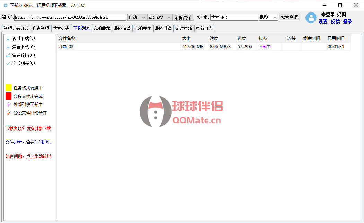This screenshot has height=223, width=364.
Task: Click the app icon in title bar
Action: coord(5,5)
